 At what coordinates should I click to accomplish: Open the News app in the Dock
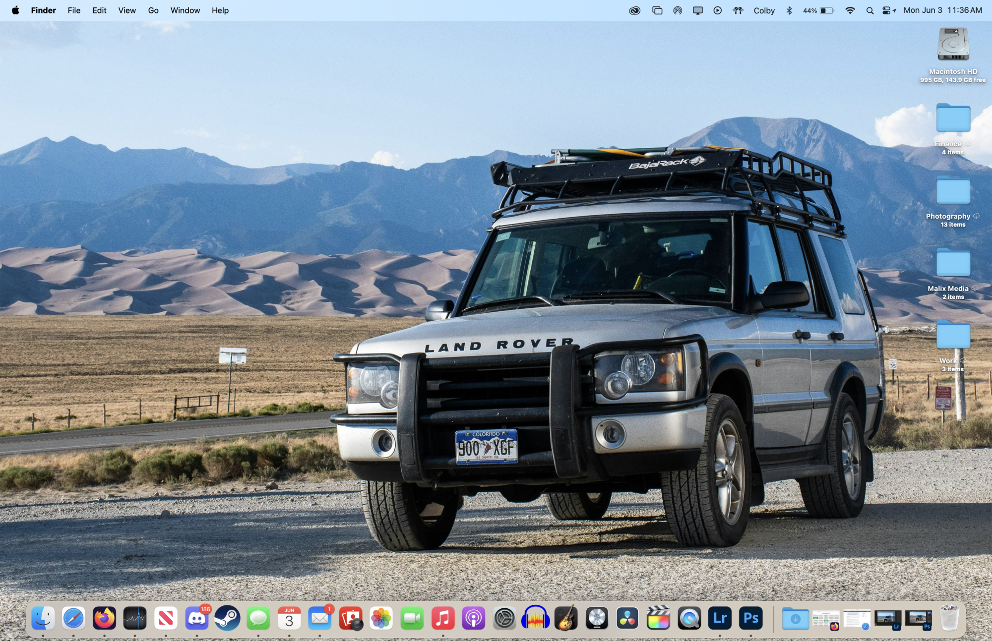[166, 618]
